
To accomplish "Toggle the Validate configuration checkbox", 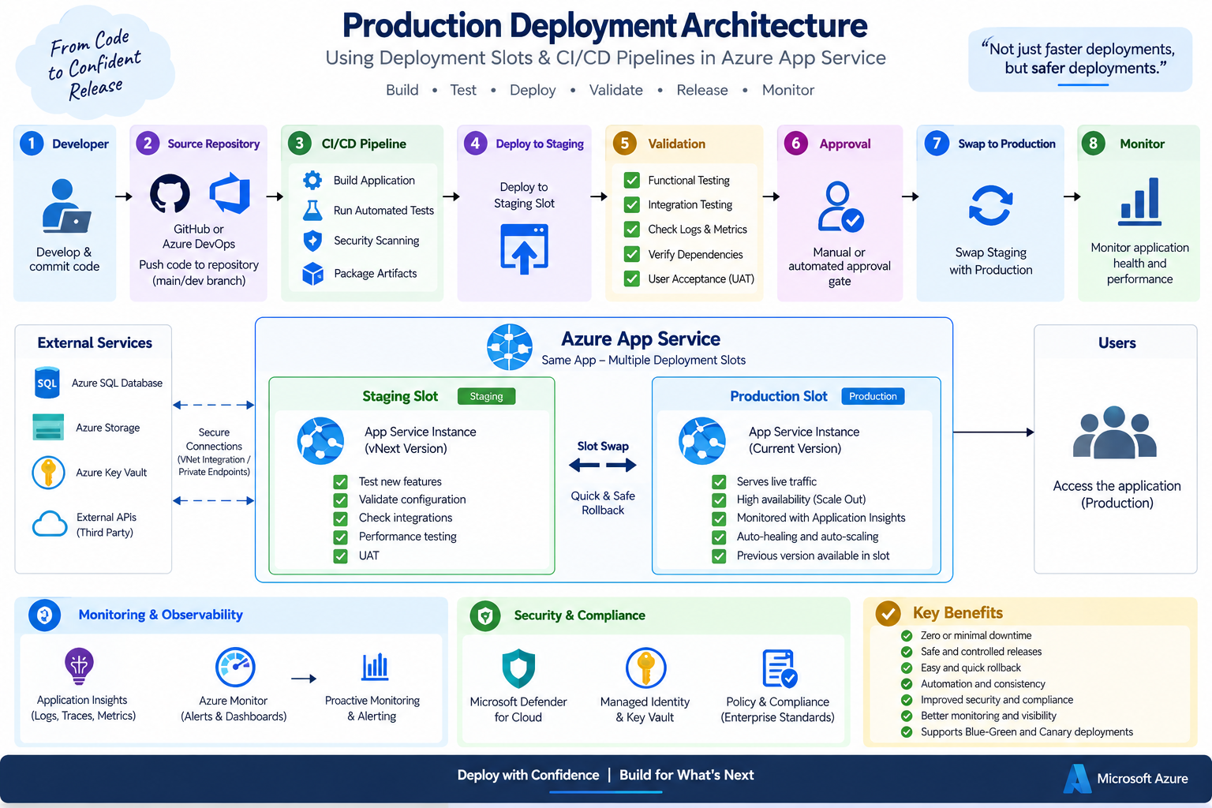I will pos(341,499).
